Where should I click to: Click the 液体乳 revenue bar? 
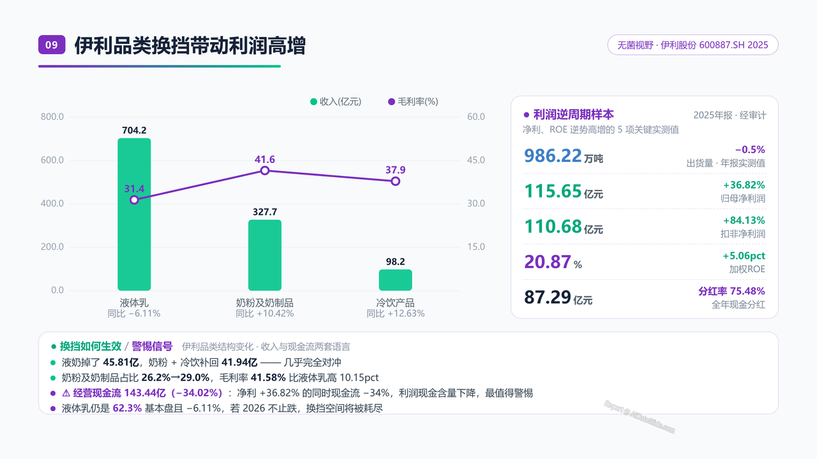[134, 214]
